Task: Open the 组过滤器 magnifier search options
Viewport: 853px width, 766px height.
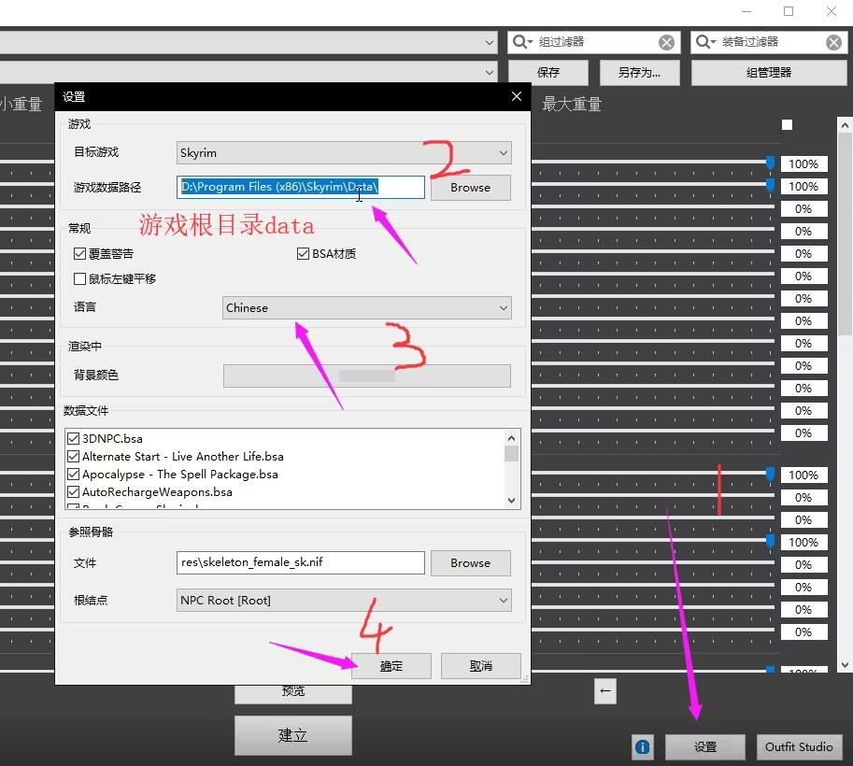Action: tap(521, 42)
